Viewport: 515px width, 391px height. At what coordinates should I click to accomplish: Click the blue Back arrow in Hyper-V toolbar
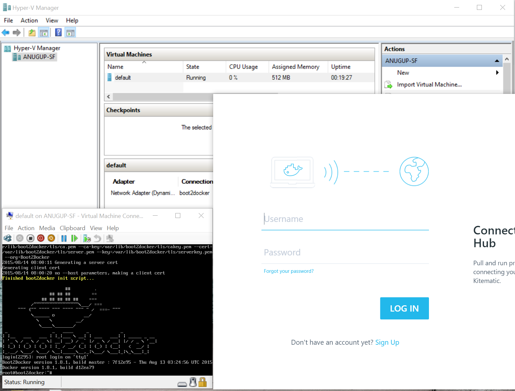coord(6,33)
